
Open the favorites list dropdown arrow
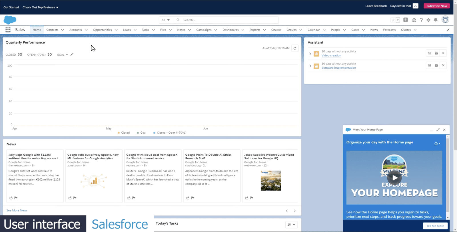(x=398, y=20)
